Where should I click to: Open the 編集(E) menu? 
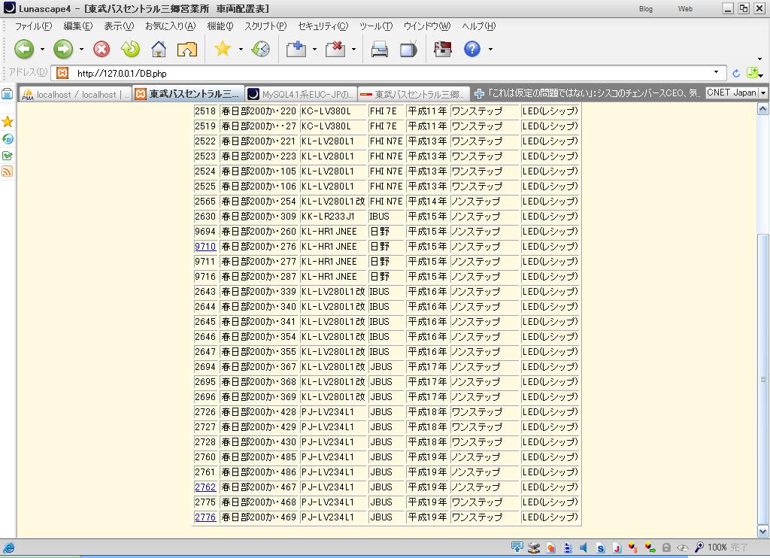pos(77,26)
